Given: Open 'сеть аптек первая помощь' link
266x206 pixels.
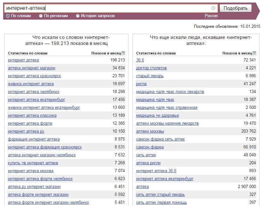Looking at the screenshot, I should (161, 202).
